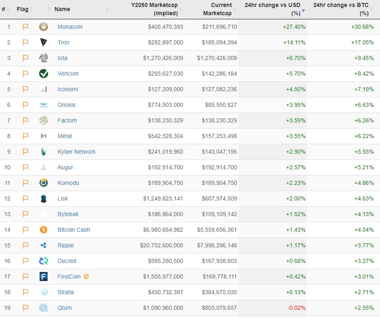
Task: Click the Augur logo icon
Action: [x=44, y=167]
